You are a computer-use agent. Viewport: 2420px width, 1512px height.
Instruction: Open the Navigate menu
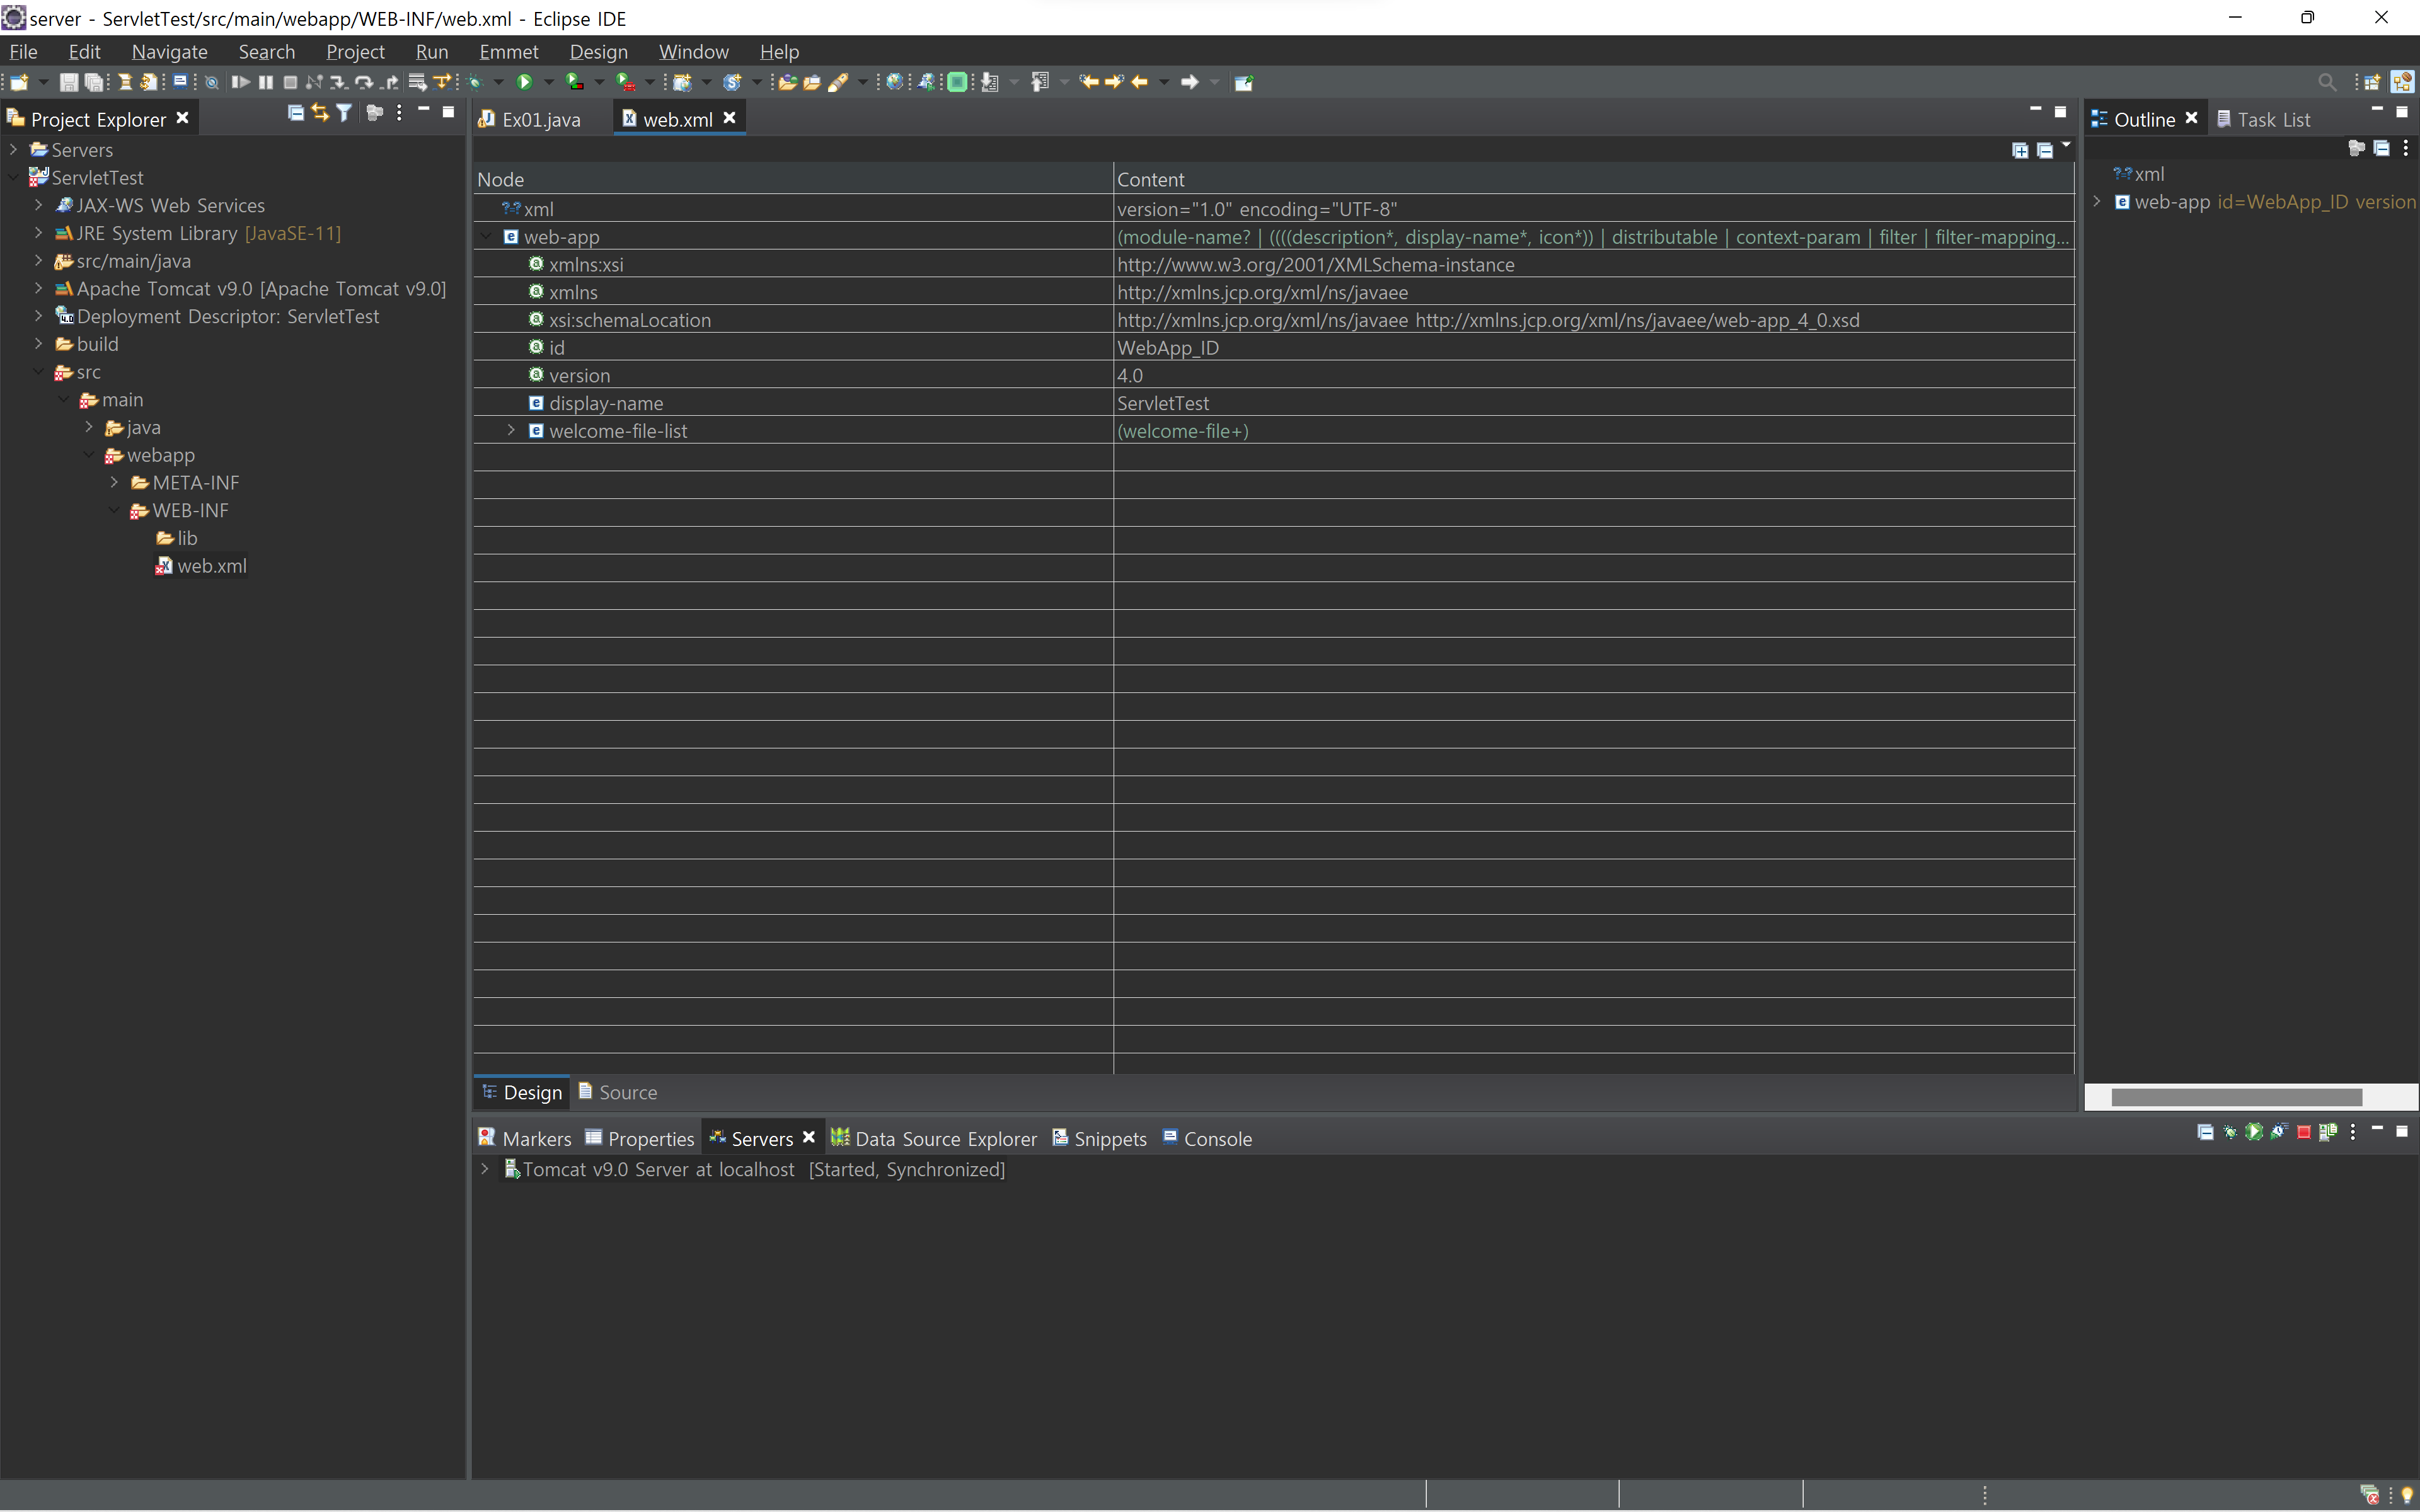(x=169, y=52)
